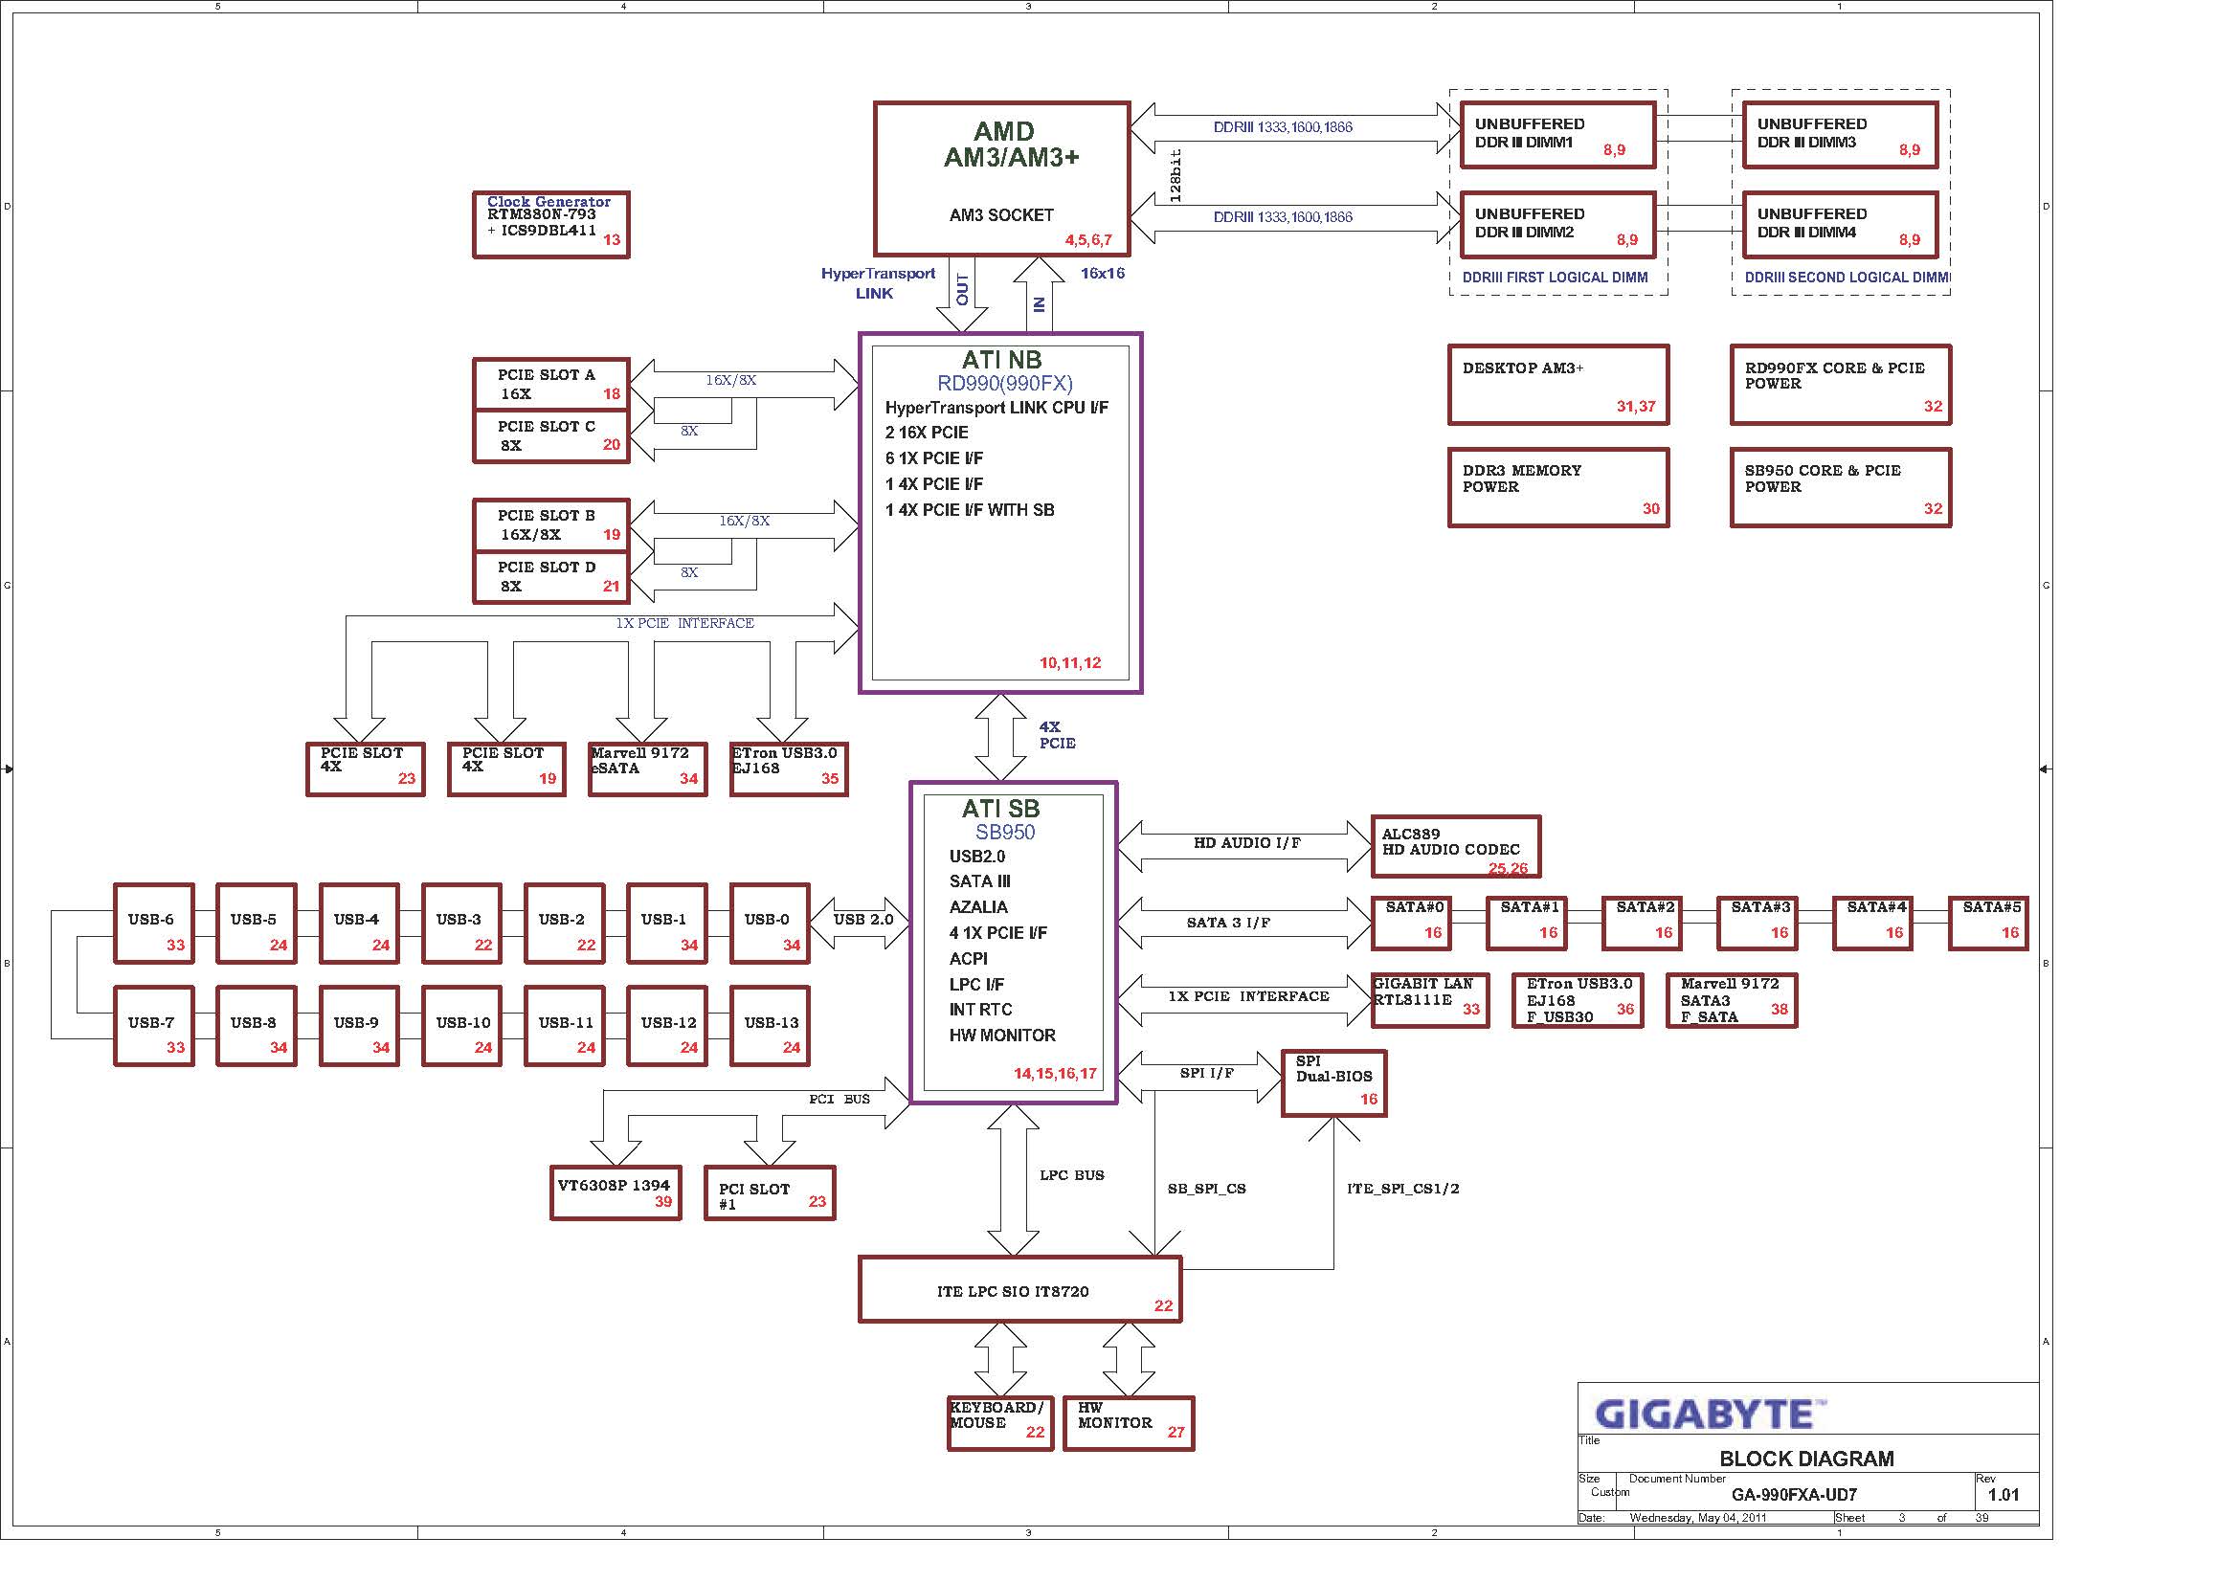
Task: Click the SATA 3 I/F arrow label
Action: pos(1228,922)
